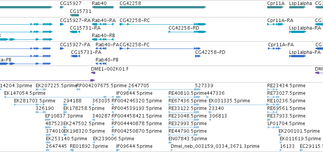323x152 pixels.
Task: Click the CG15927 gene glyph
Action: tap(62, 7)
